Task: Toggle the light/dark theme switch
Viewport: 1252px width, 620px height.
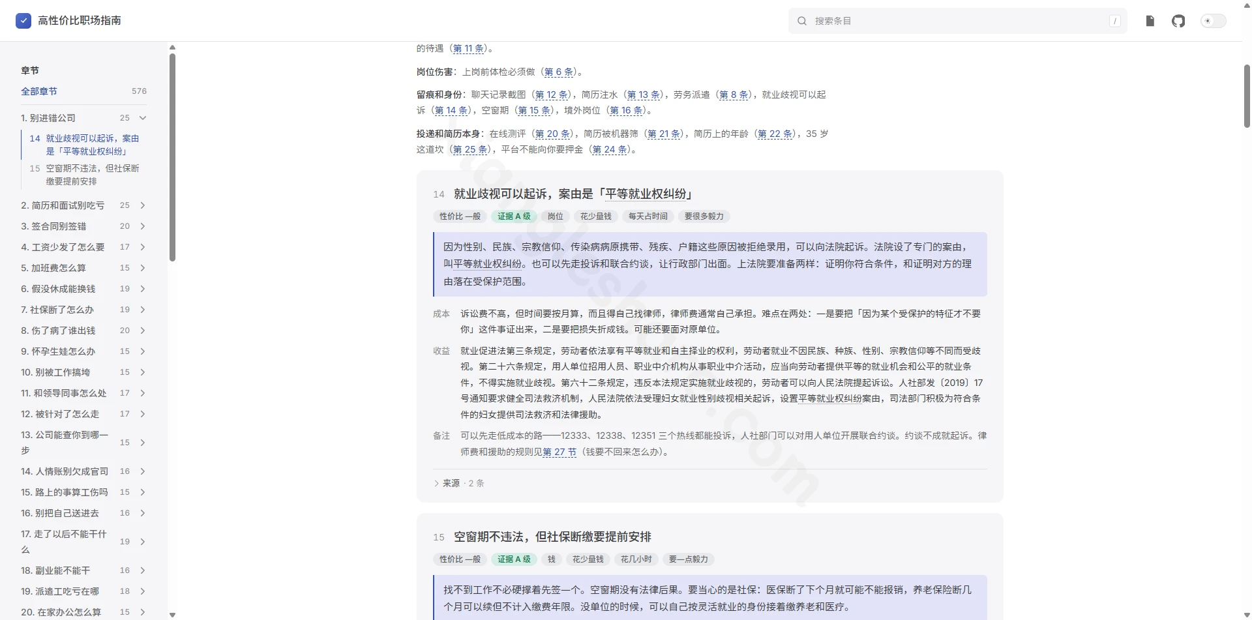Action: pos(1214,21)
